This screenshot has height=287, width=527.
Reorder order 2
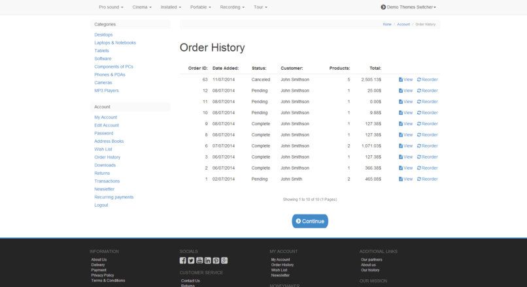pos(428,168)
